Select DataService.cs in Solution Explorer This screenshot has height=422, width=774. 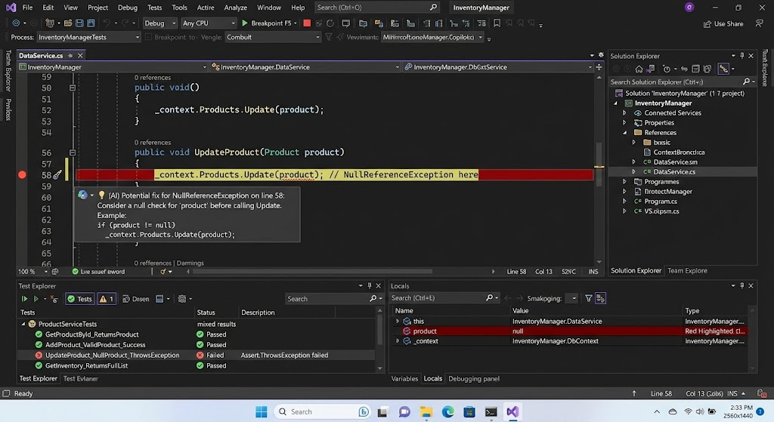[x=674, y=172]
